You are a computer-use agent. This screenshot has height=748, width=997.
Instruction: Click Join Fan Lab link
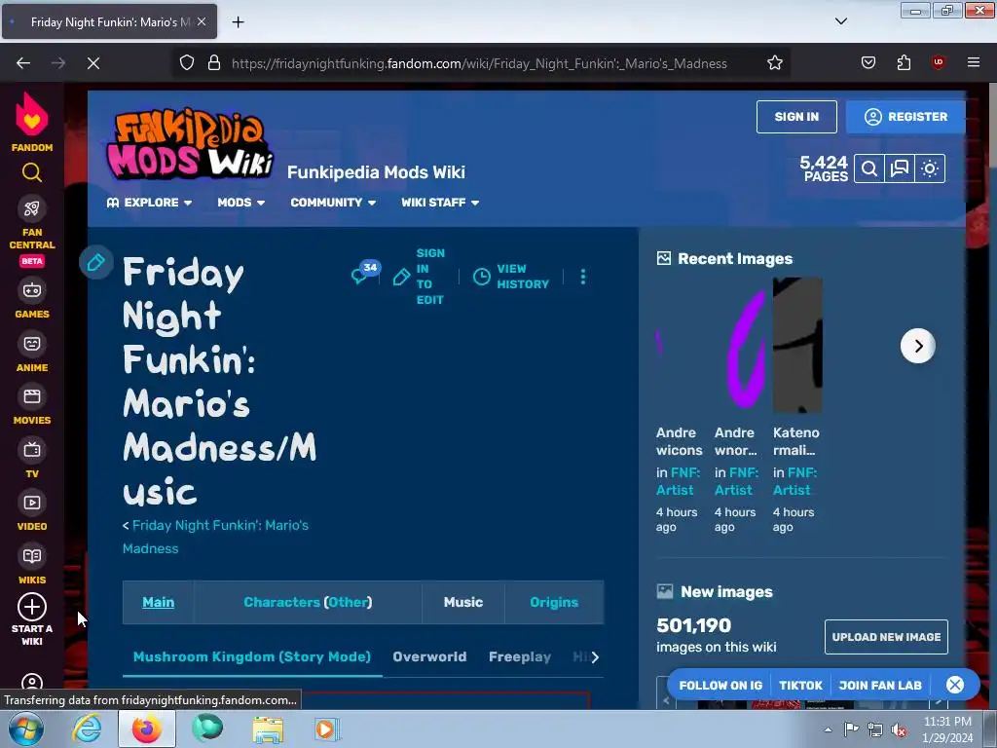tap(880, 686)
